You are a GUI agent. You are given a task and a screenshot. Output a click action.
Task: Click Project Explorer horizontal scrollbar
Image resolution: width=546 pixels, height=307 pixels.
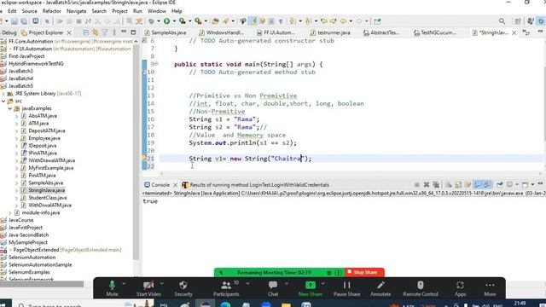click(x=42, y=284)
